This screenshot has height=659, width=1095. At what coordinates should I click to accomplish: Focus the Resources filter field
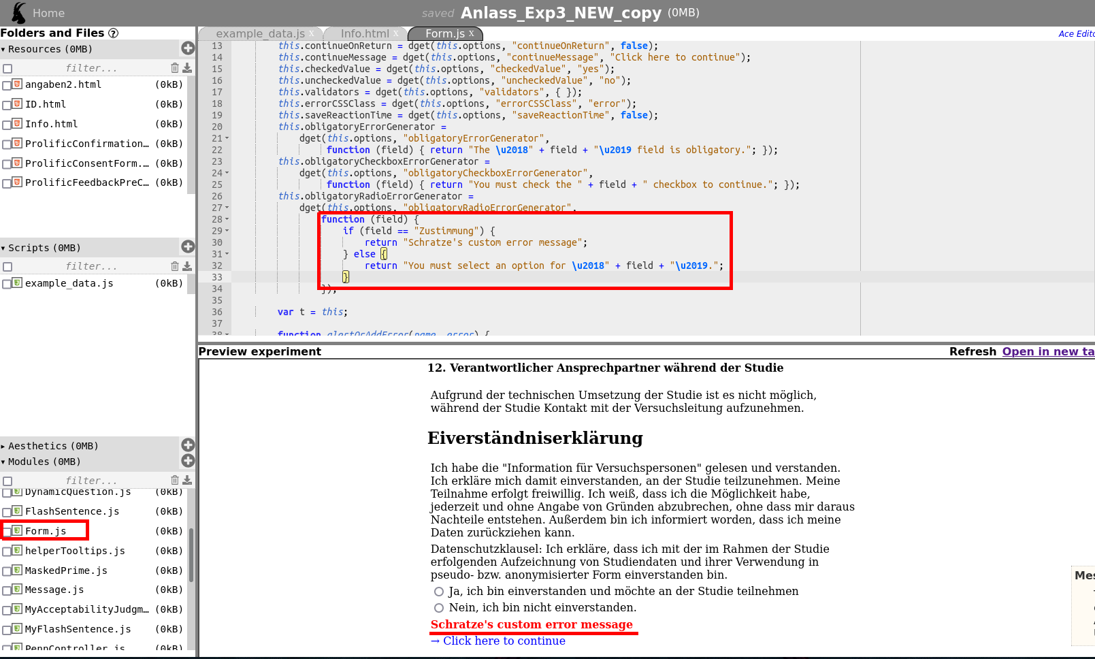[x=91, y=68]
